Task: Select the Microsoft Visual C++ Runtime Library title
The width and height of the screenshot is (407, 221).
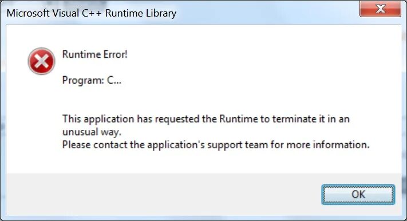Action: tap(92, 13)
